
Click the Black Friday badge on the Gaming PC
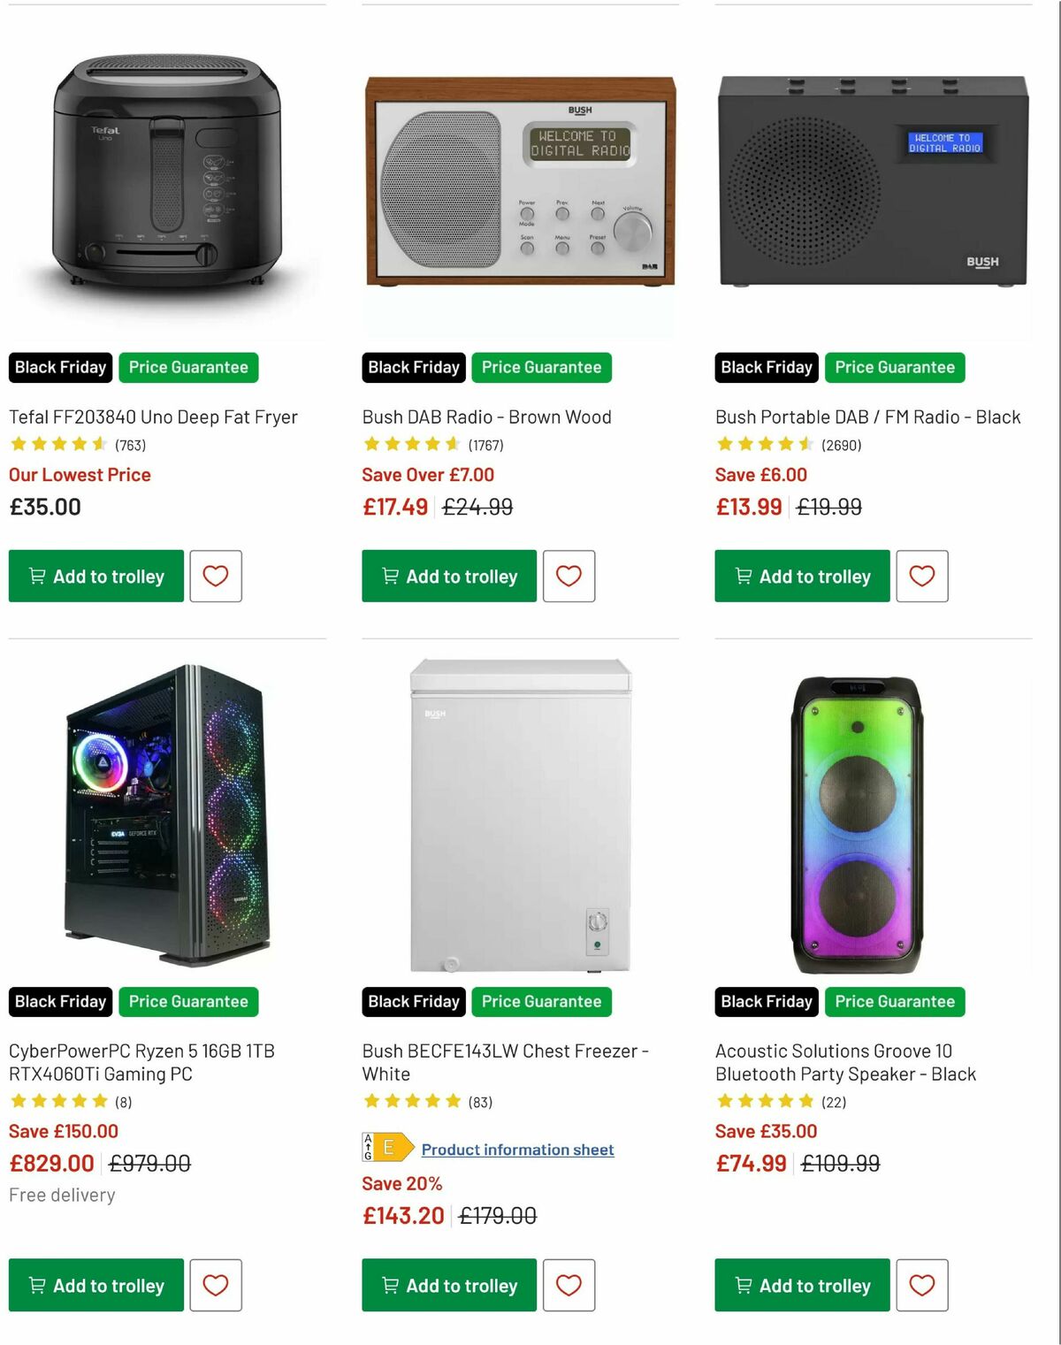point(59,1002)
